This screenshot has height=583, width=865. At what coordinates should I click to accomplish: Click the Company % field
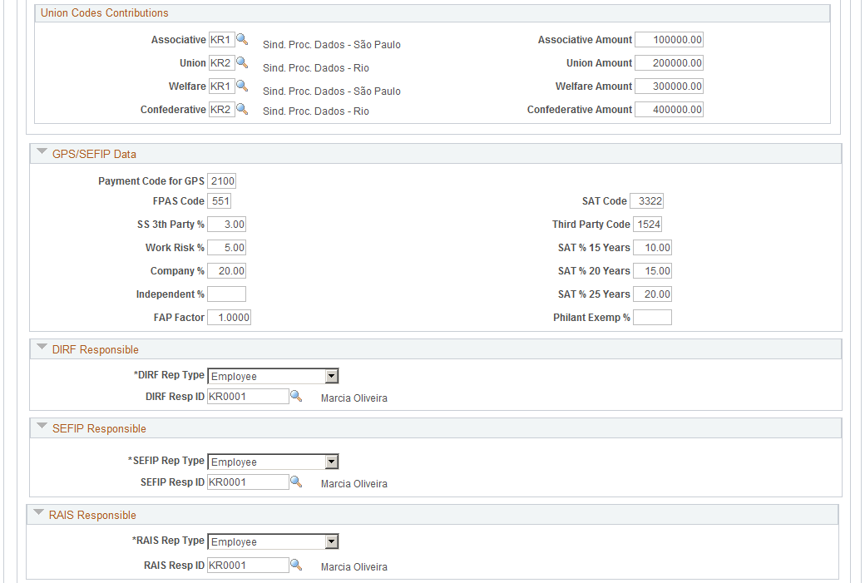click(227, 271)
